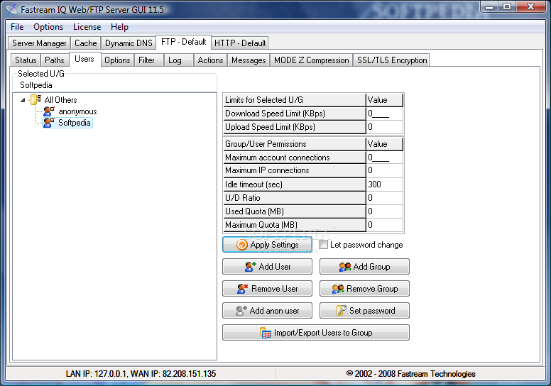Select the anonymous user in the tree
This screenshot has height=386, width=551.
click(77, 111)
